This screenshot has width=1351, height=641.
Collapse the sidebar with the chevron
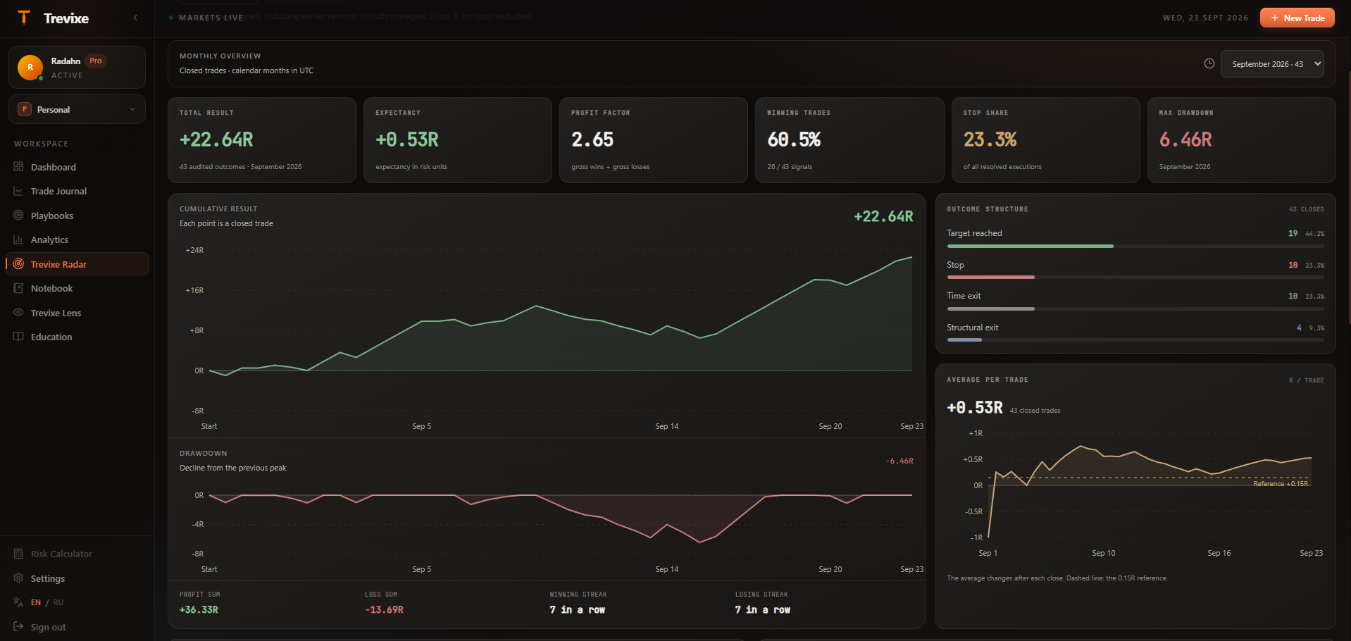tap(135, 18)
